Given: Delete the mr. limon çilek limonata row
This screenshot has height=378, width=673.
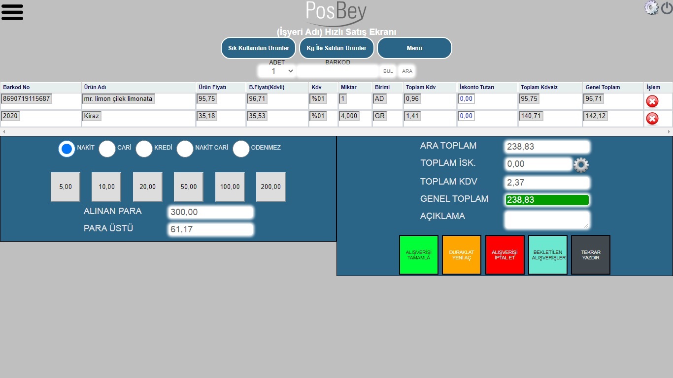Looking at the screenshot, I should 652,101.
